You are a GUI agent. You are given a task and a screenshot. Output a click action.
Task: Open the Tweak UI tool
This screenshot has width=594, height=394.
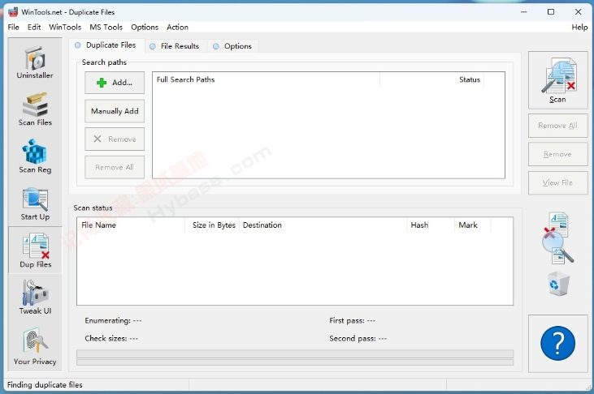point(35,298)
